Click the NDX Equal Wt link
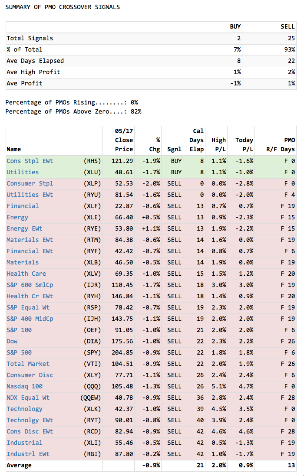 (28, 398)
